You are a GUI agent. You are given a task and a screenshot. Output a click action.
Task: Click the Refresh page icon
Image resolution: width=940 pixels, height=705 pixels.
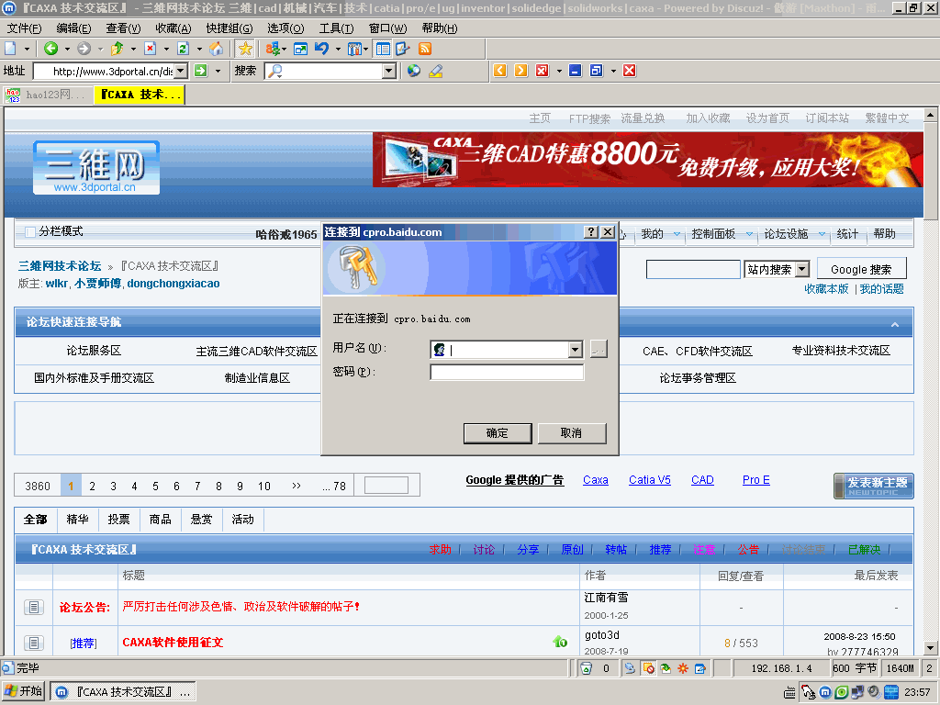(184, 50)
